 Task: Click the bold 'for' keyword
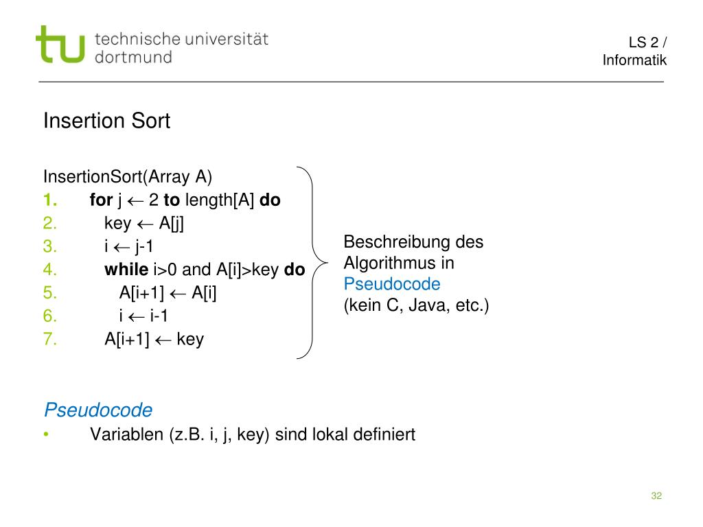tap(101, 200)
